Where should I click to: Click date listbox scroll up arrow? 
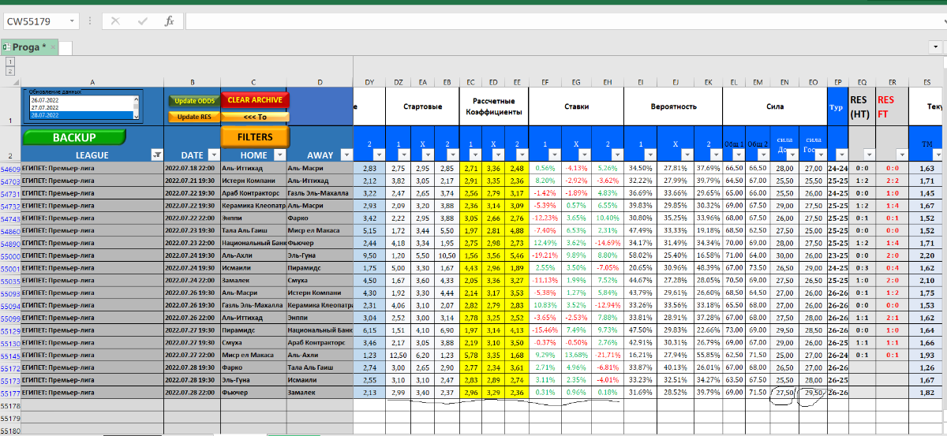(136, 100)
